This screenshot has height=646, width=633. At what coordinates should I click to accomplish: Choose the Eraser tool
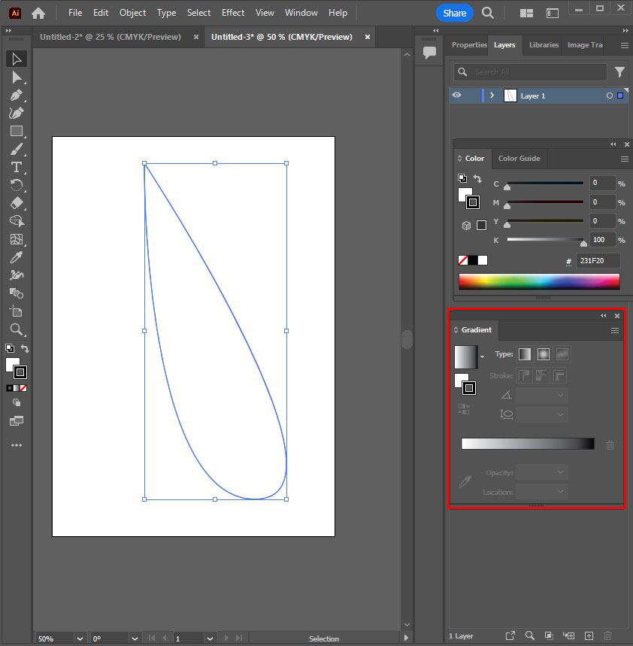click(x=17, y=203)
